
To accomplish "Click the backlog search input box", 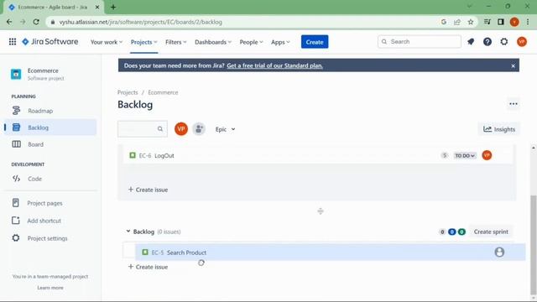I will point(142,129).
